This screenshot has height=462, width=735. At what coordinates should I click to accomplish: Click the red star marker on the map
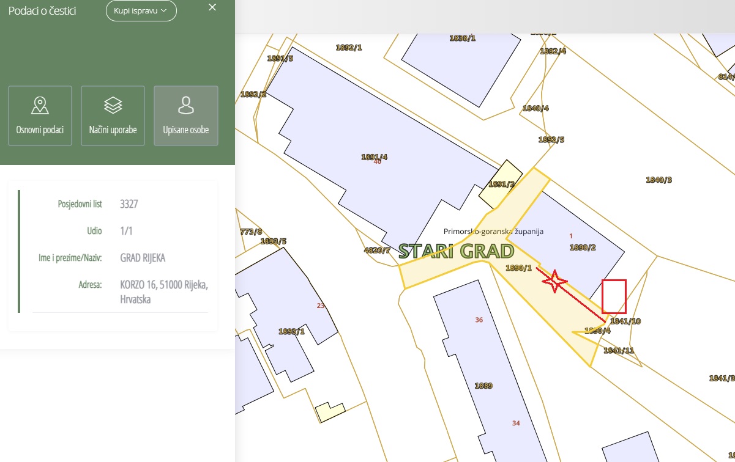(554, 280)
